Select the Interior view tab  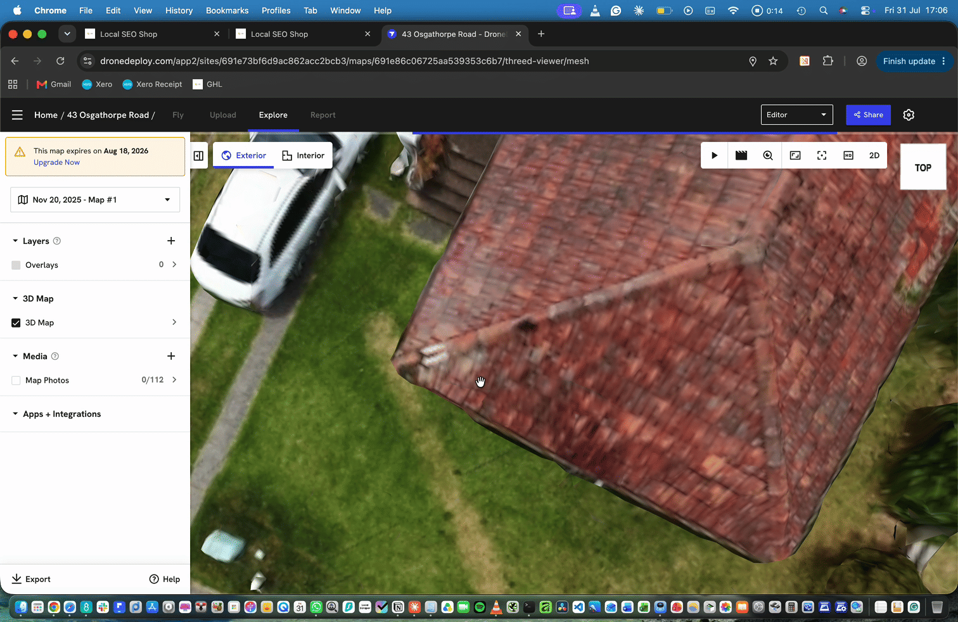pyautogui.click(x=303, y=155)
